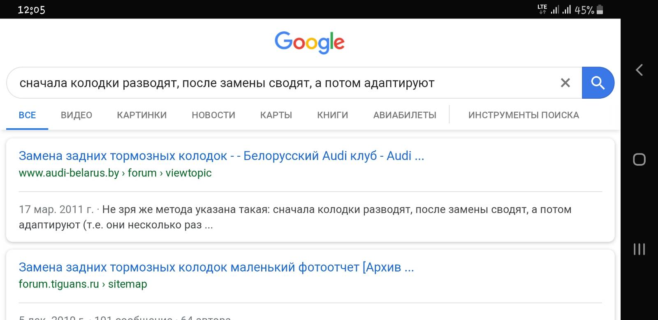This screenshot has width=658, height=320.
Task: Select the ВСЕ results tab
Action: (27, 115)
